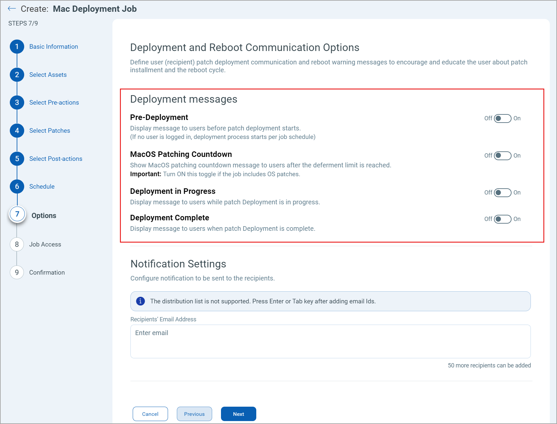Open the Select Pre-actions step
The height and width of the screenshot is (424, 557).
click(17, 102)
